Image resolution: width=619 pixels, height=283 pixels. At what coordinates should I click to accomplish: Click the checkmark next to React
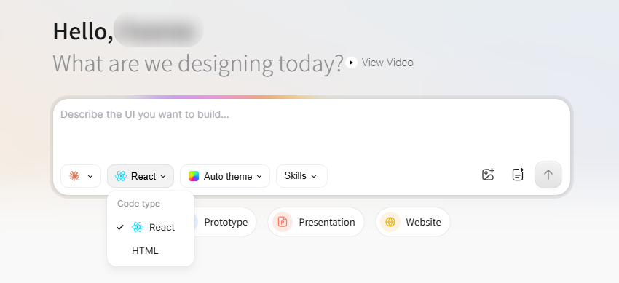120,228
